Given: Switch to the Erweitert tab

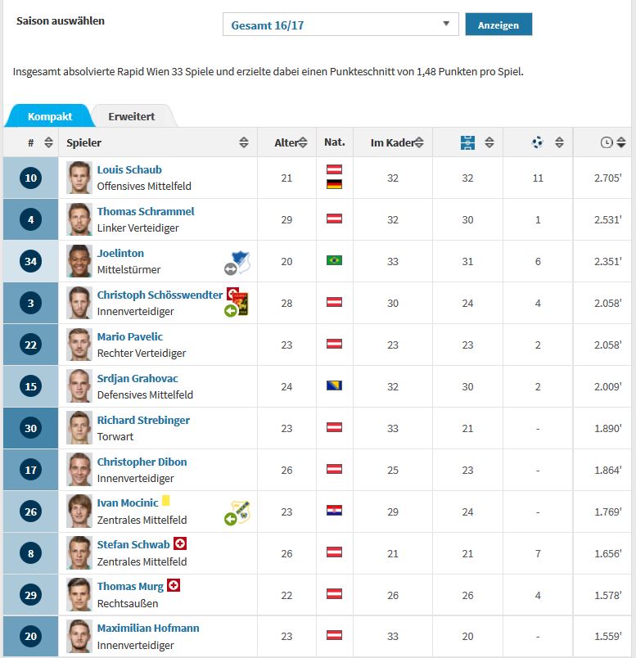Looking at the screenshot, I should click(x=132, y=116).
